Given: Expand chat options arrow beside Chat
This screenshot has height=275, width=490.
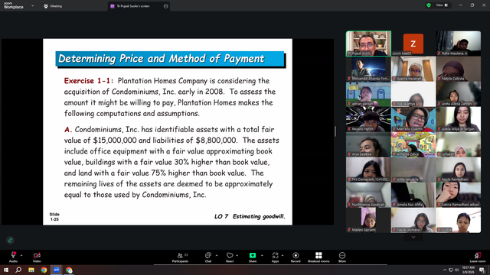Looking at the screenshot, I should pos(217,255).
